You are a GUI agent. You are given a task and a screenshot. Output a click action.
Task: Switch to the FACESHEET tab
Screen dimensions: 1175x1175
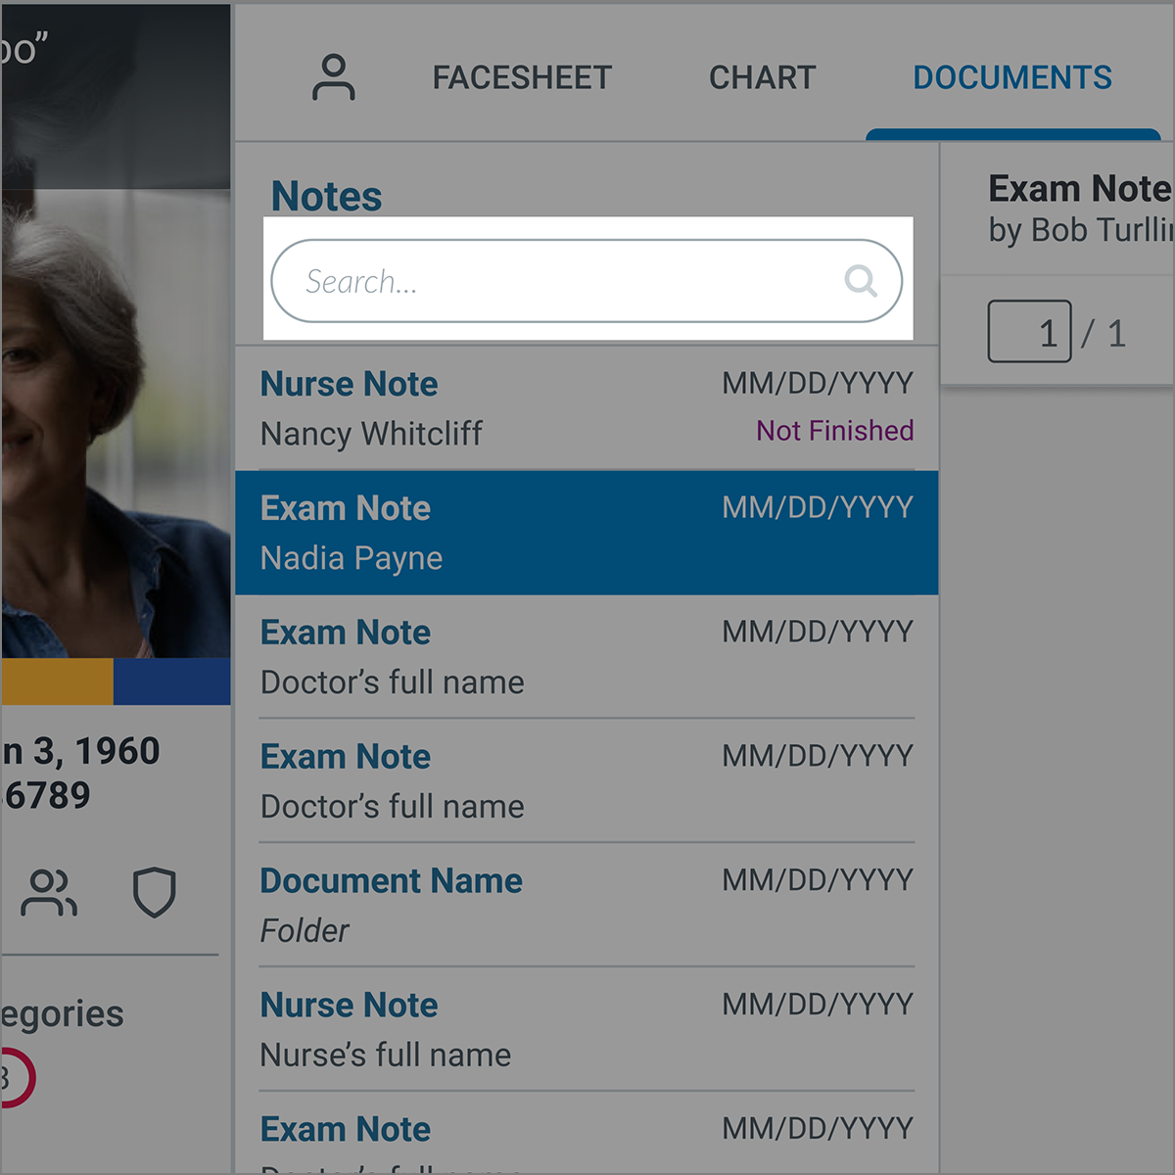[522, 77]
